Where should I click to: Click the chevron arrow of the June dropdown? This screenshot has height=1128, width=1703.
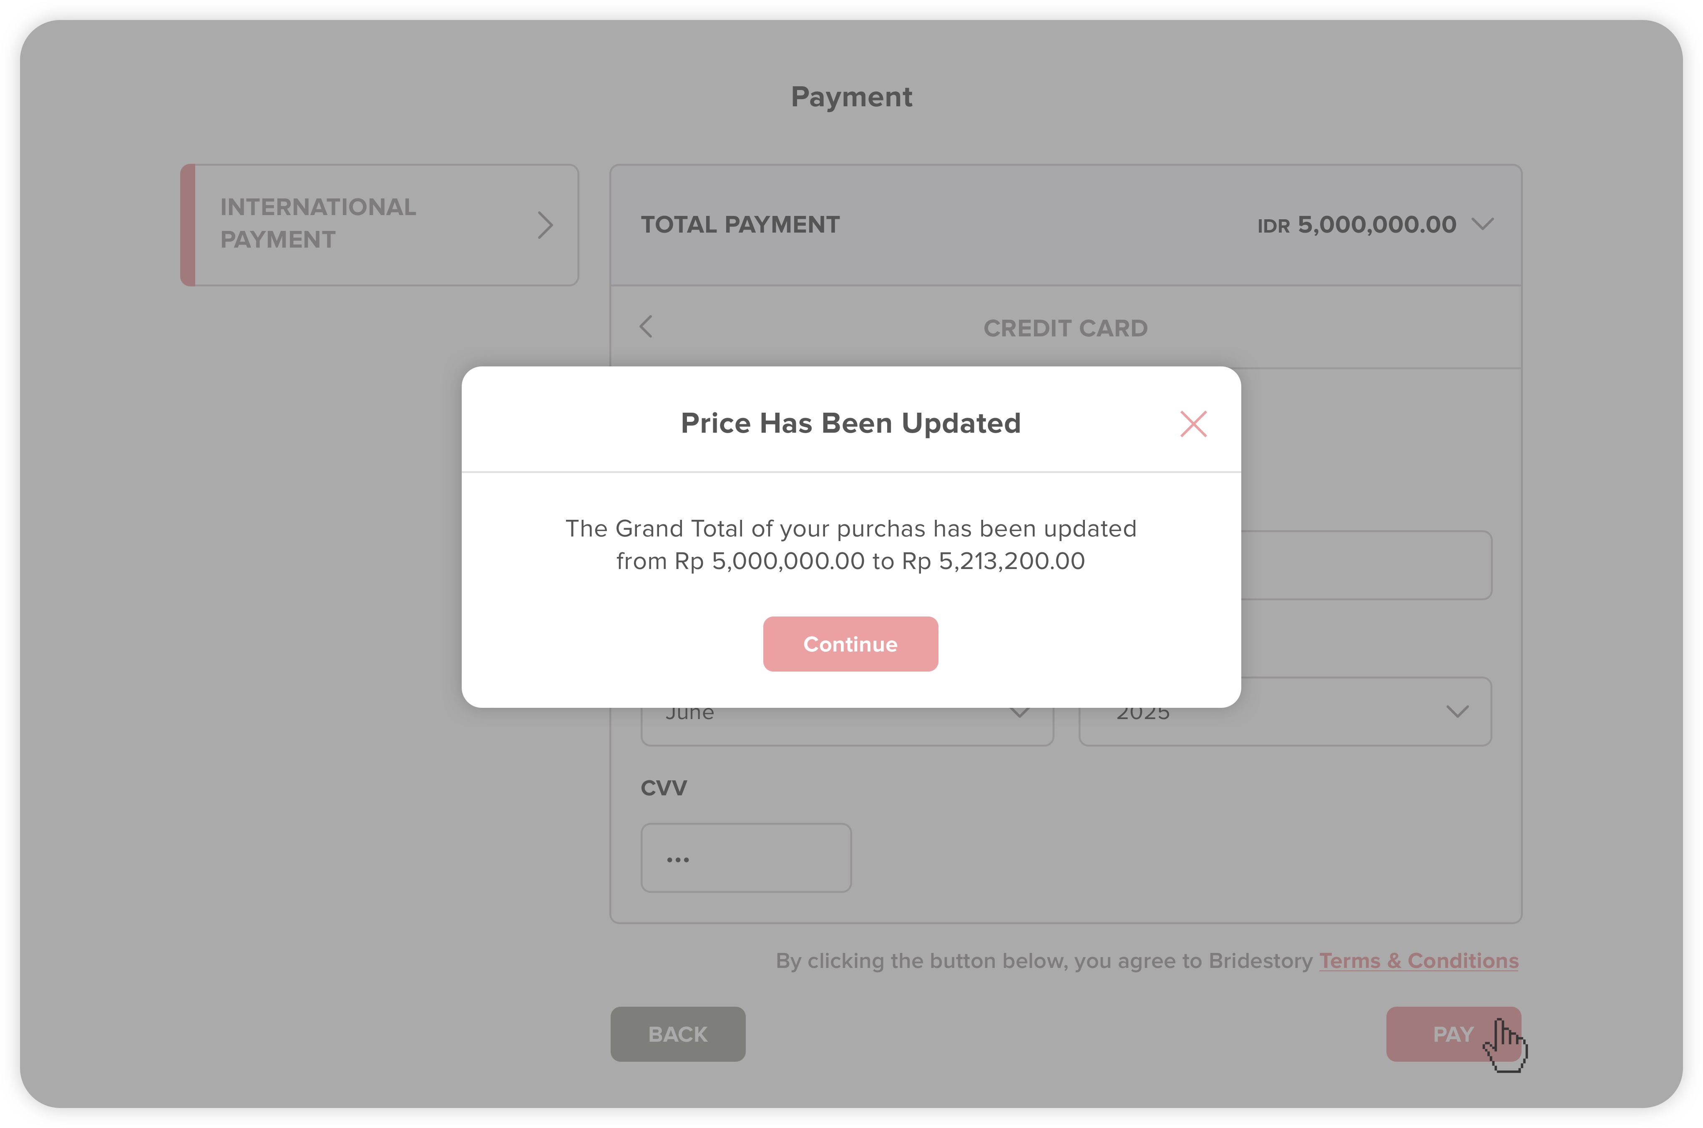(1019, 713)
